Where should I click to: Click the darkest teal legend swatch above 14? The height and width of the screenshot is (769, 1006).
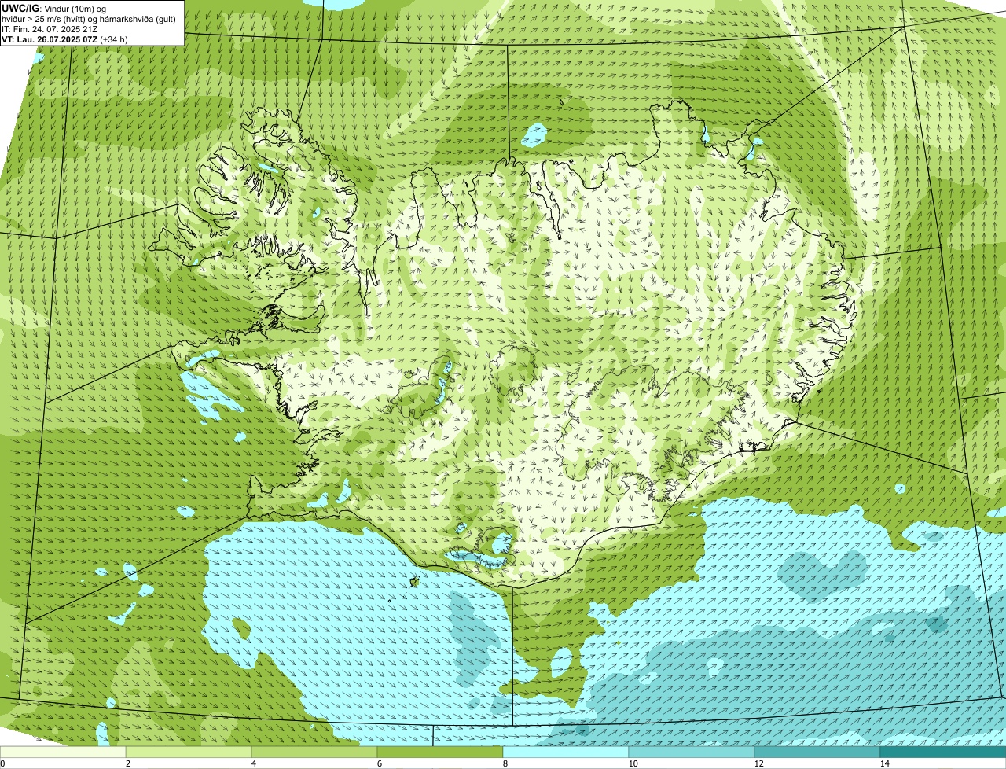[x=943, y=752]
